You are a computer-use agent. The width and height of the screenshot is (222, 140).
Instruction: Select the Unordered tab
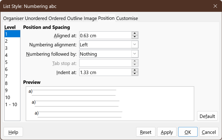pyautogui.click(x=36, y=18)
